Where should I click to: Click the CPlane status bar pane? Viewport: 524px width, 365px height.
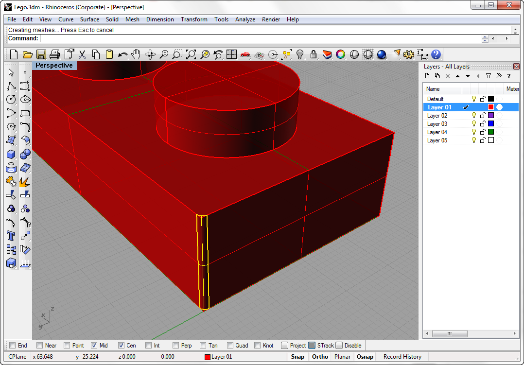point(17,357)
